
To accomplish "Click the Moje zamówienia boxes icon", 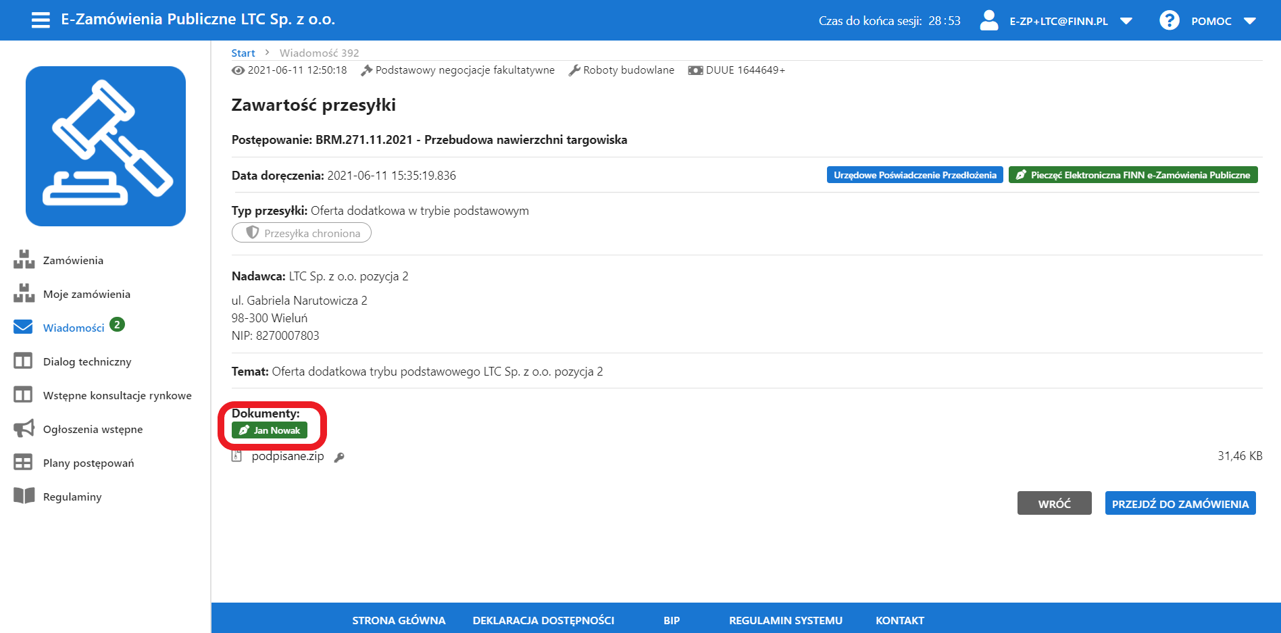I will pos(24,293).
